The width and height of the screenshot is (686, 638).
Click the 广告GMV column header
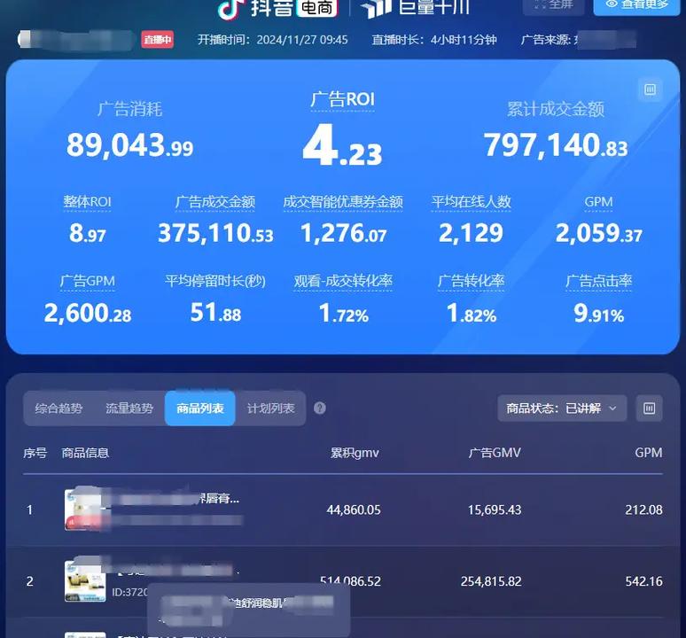click(x=495, y=453)
